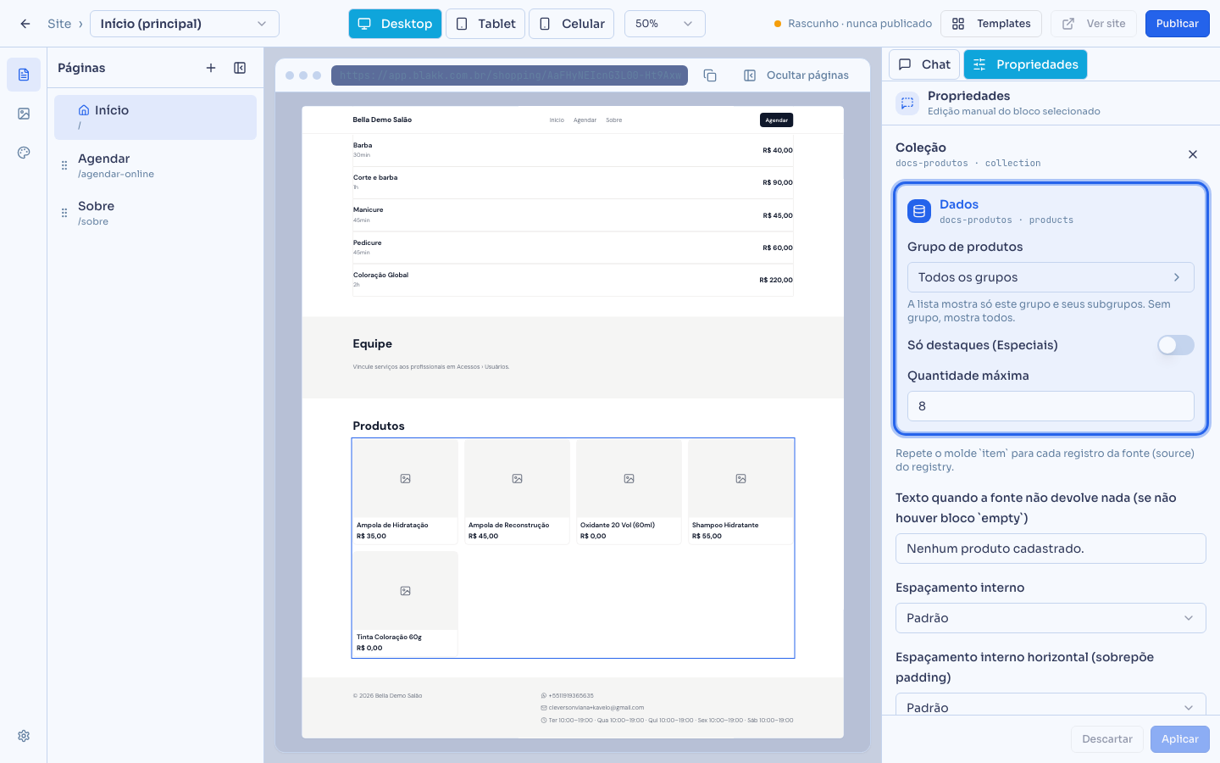This screenshot has width=1220, height=763.
Task: Open the Templates button
Action: (x=991, y=24)
